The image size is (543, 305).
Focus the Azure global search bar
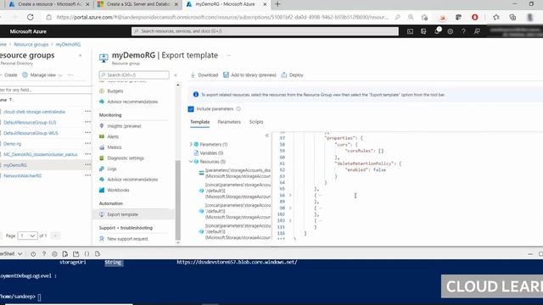pyautogui.click(x=265, y=31)
